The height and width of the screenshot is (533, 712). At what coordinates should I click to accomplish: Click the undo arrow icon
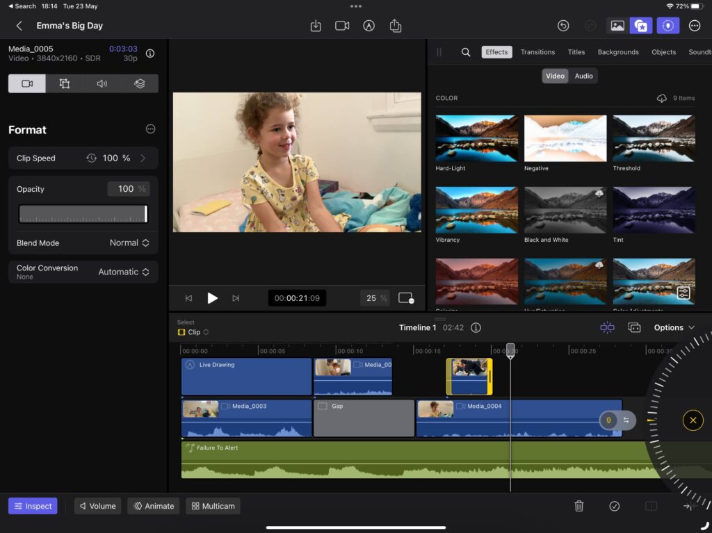[x=563, y=26]
